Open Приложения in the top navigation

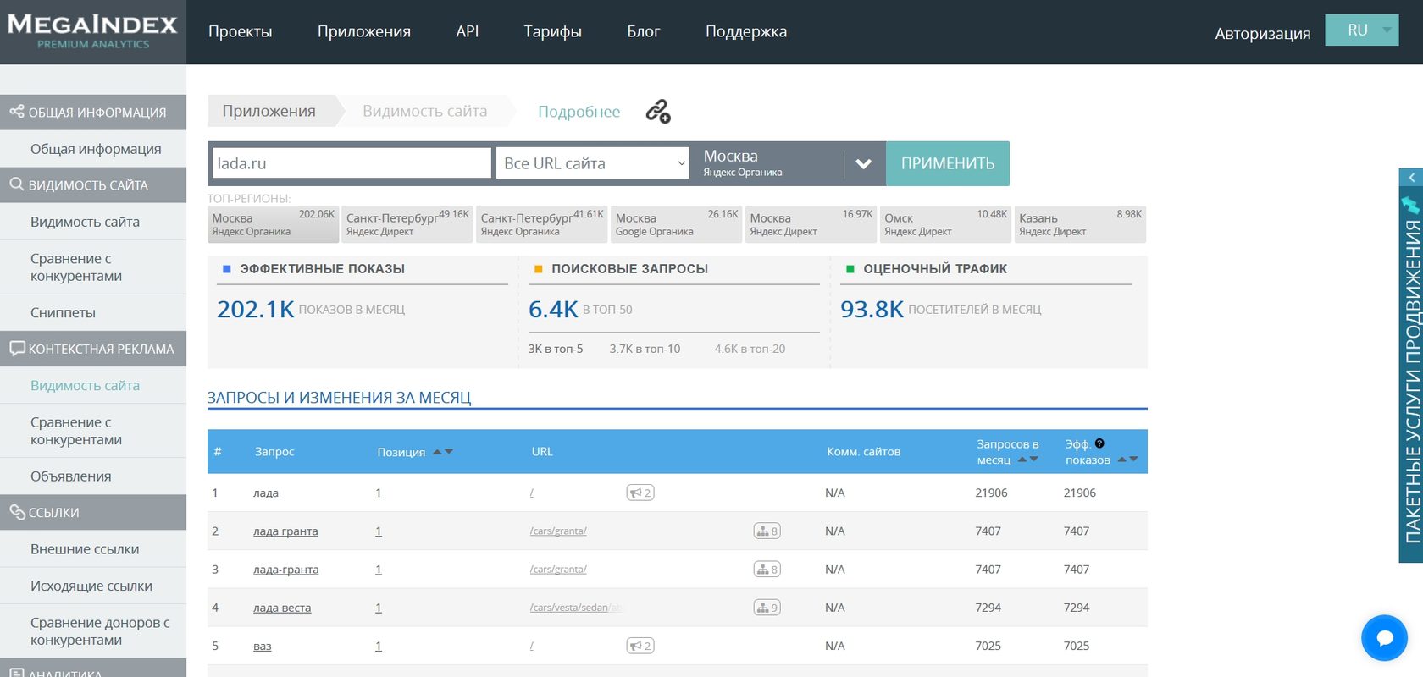[x=364, y=31]
